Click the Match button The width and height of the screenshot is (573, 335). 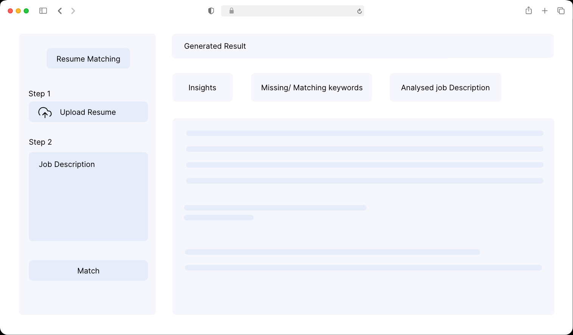pyautogui.click(x=88, y=270)
